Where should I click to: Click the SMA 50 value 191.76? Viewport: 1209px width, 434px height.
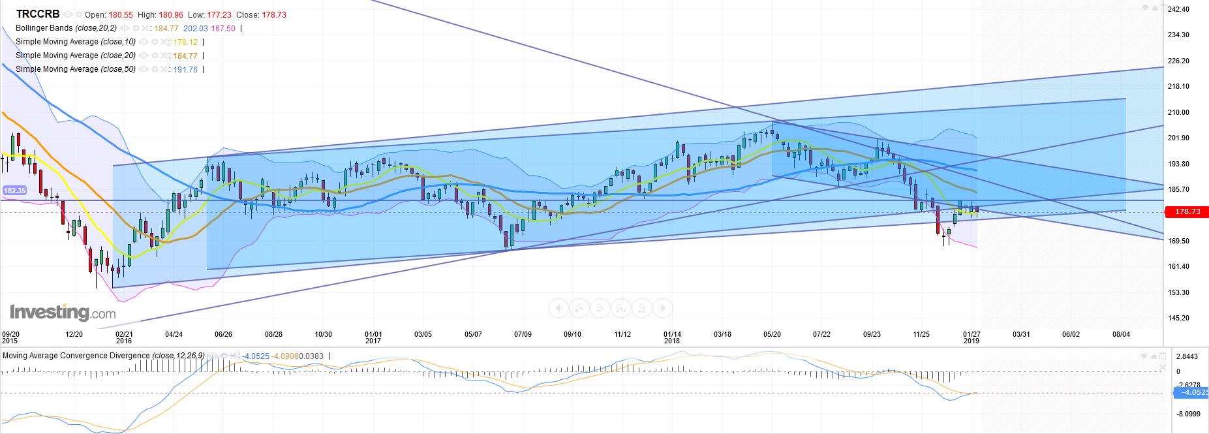click(185, 70)
